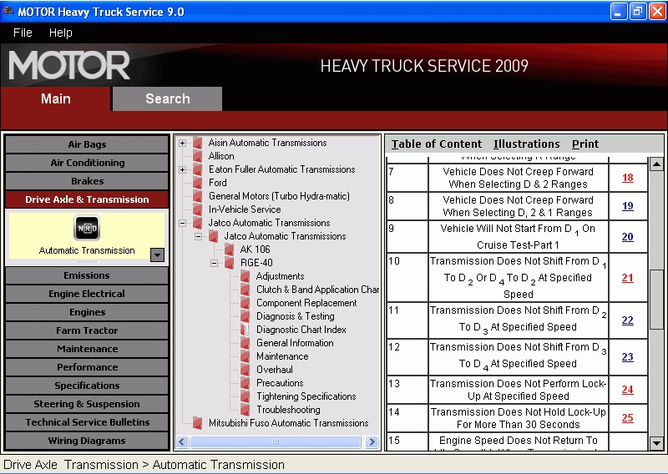Viewport: 668px width, 474px height.
Task: Open chart link 18
Action: tap(628, 178)
